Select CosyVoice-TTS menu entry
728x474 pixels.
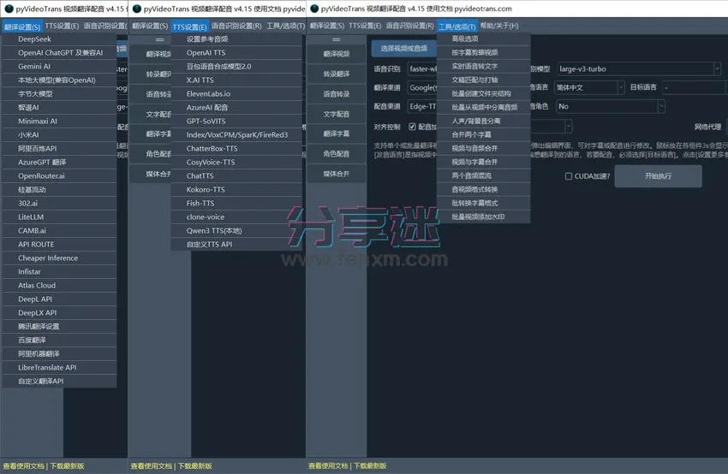pyautogui.click(x=236, y=163)
